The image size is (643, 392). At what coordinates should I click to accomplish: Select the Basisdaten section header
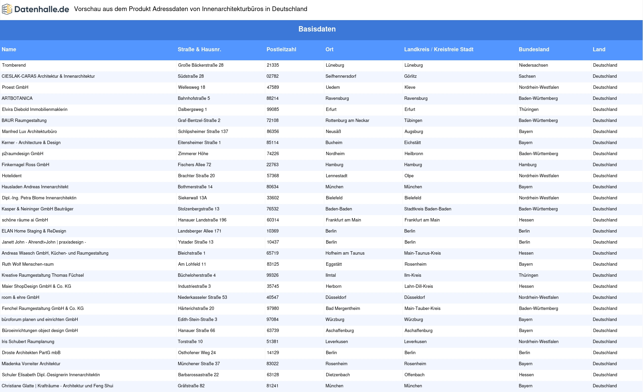click(x=317, y=29)
